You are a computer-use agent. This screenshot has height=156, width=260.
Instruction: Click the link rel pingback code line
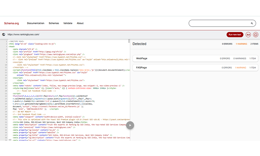pos(49,54)
